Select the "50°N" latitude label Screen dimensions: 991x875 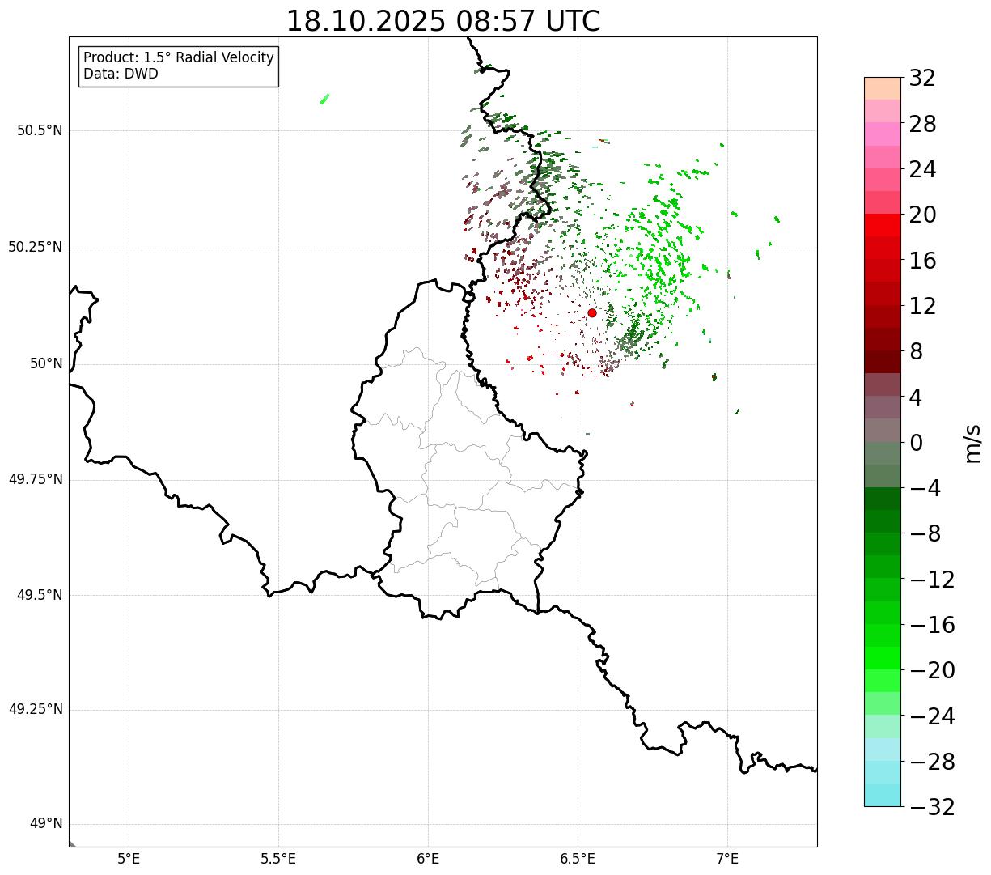46,363
